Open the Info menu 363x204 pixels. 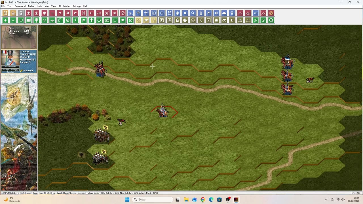click(x=47, y=6)
